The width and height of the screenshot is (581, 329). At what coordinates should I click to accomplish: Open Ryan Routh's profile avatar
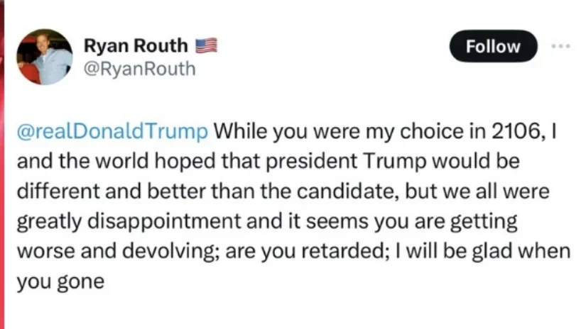pos(44,57)
